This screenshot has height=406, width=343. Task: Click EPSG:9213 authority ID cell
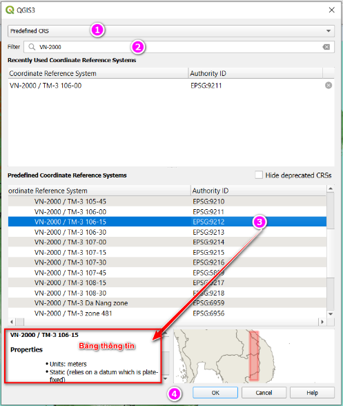click(x=208, y=232)
